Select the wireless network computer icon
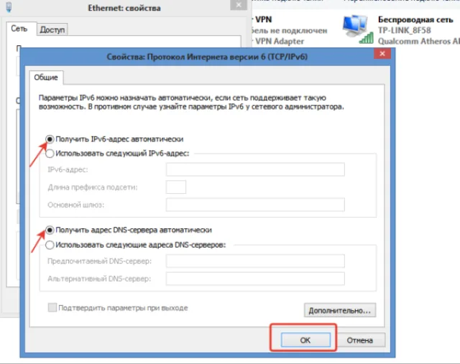This screenshot has height=364, width=460. pos(355,27)
